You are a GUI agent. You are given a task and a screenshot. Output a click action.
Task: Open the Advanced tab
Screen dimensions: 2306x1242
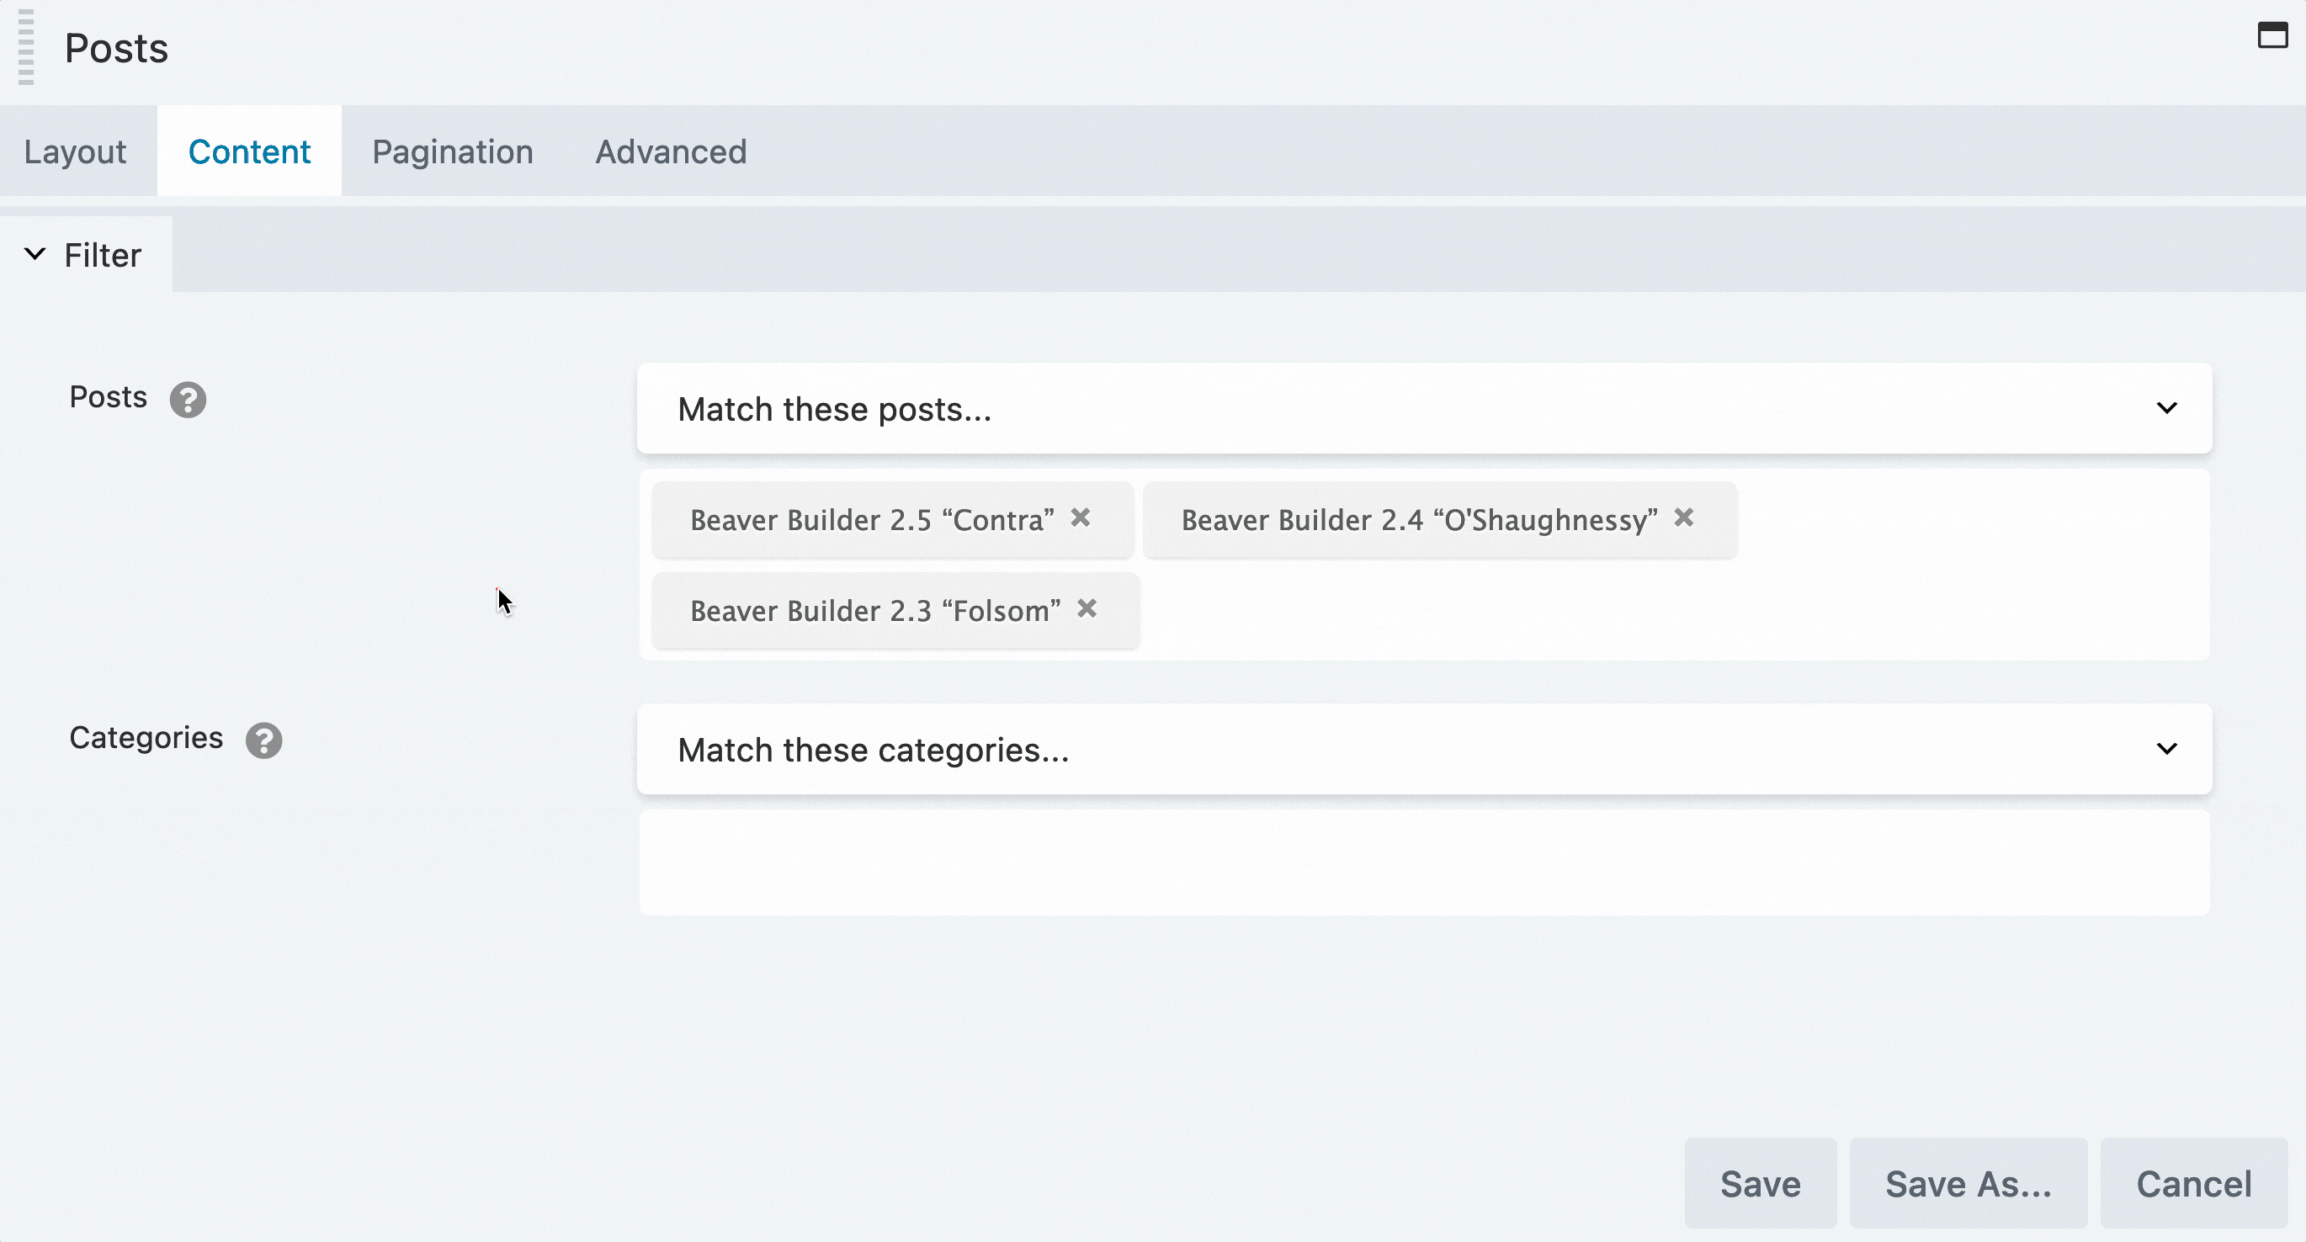pos(671,151)
